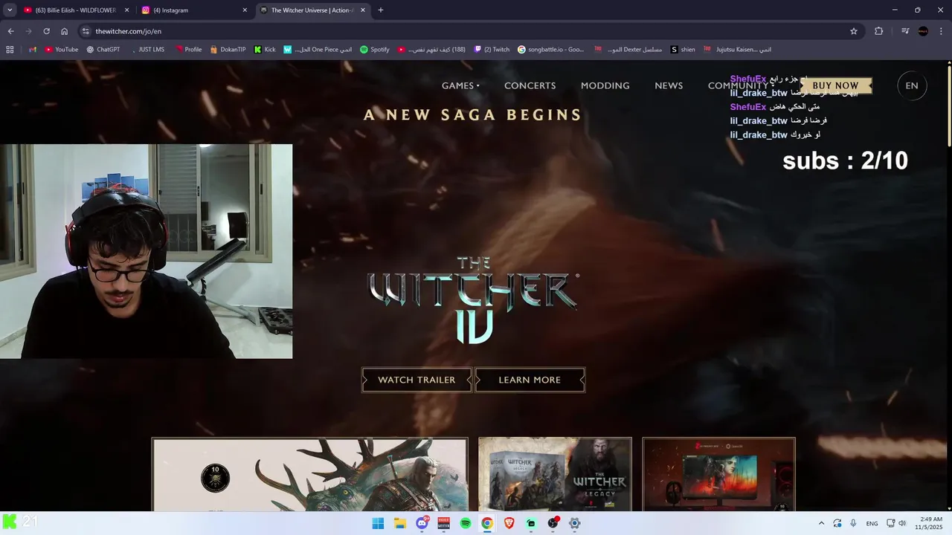Image resolution: width=952 pixels, height=535 pixels.
Task: Open Google Chrome taskbar icon
Action: (x=486, y=523)
